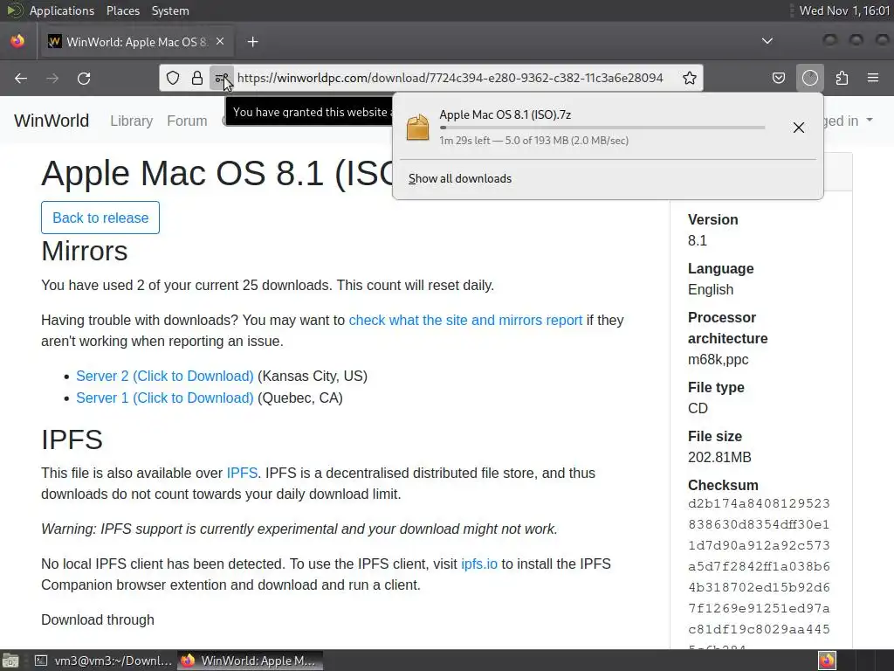
Task: Click the 7z archive file icon in downloads
Action: coord(418,127)
